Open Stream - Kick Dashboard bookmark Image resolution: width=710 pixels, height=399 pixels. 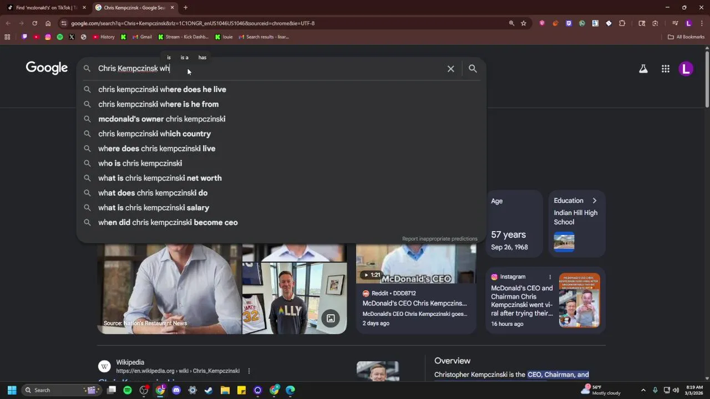pyautogui.click(x=183, y=37)
